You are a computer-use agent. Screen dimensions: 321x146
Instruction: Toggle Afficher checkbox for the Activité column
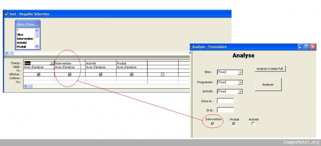coord(101,74)
